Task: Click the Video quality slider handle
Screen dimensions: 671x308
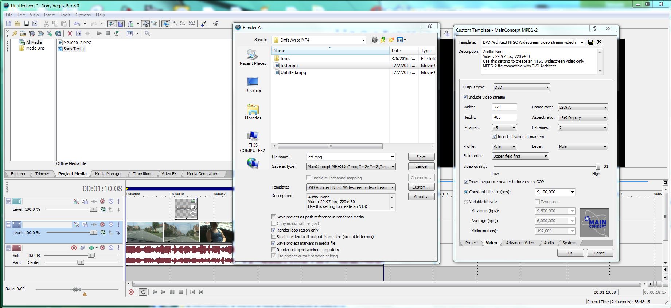Action: click(x=598, y=166)
